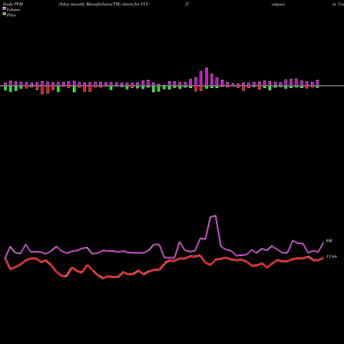344x344 pixels.
Task: Click the 0M volume end label
Action: [329, 241]
